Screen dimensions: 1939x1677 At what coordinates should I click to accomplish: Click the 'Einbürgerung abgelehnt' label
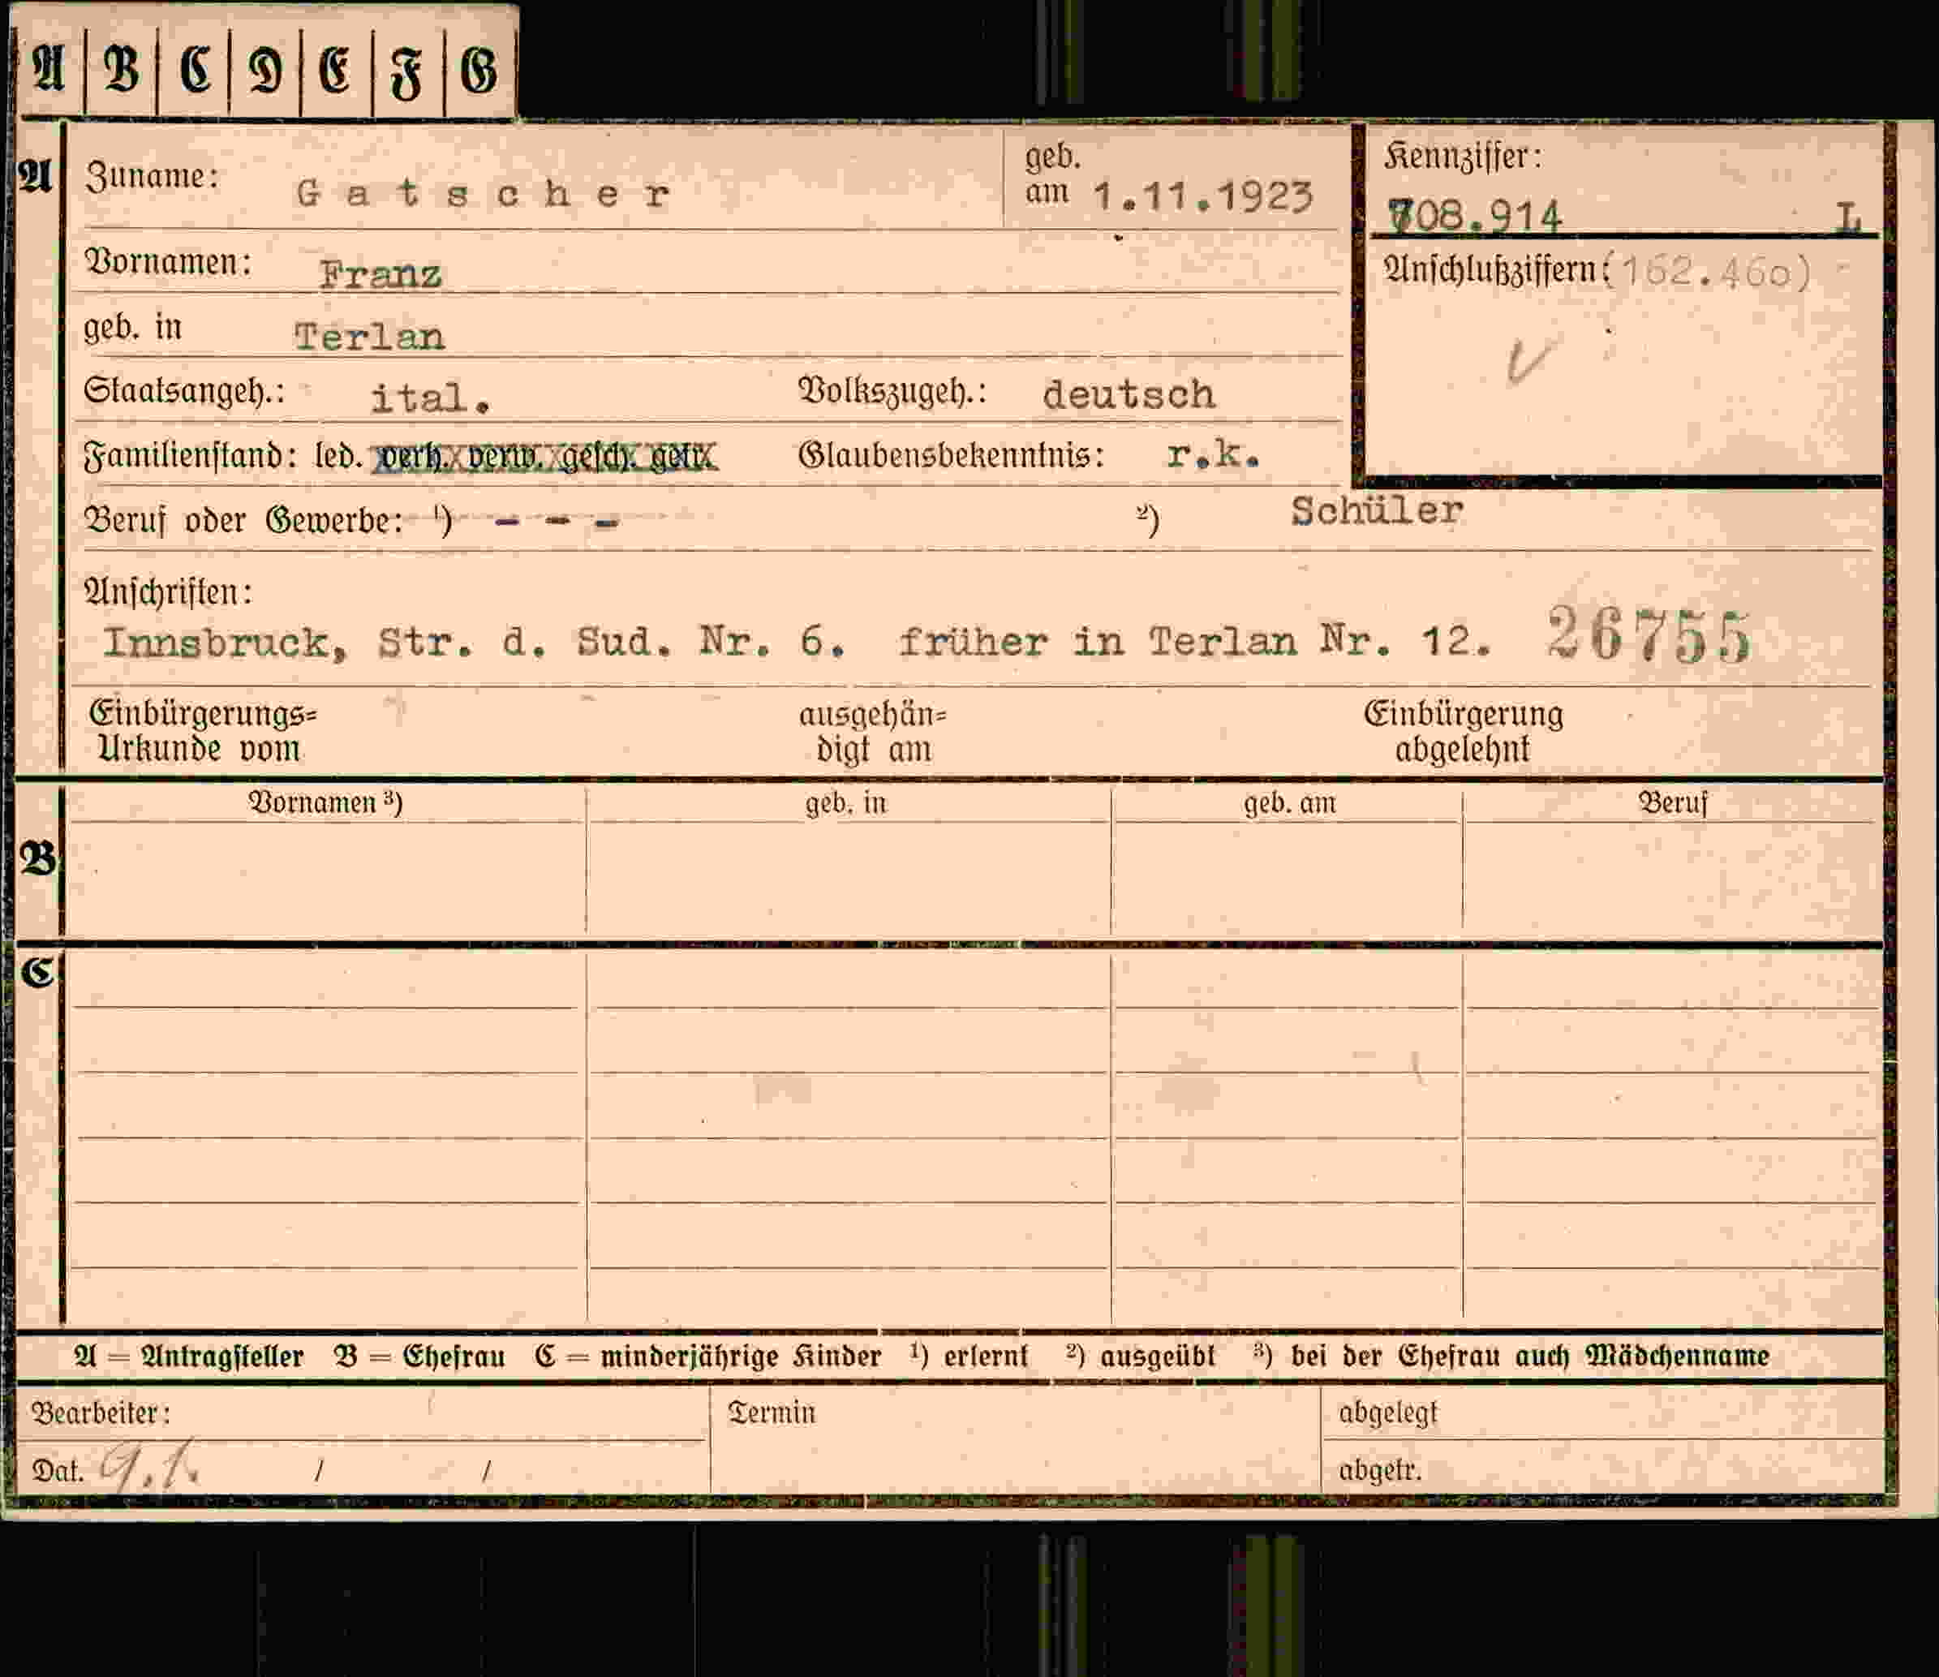[1463, 732]
